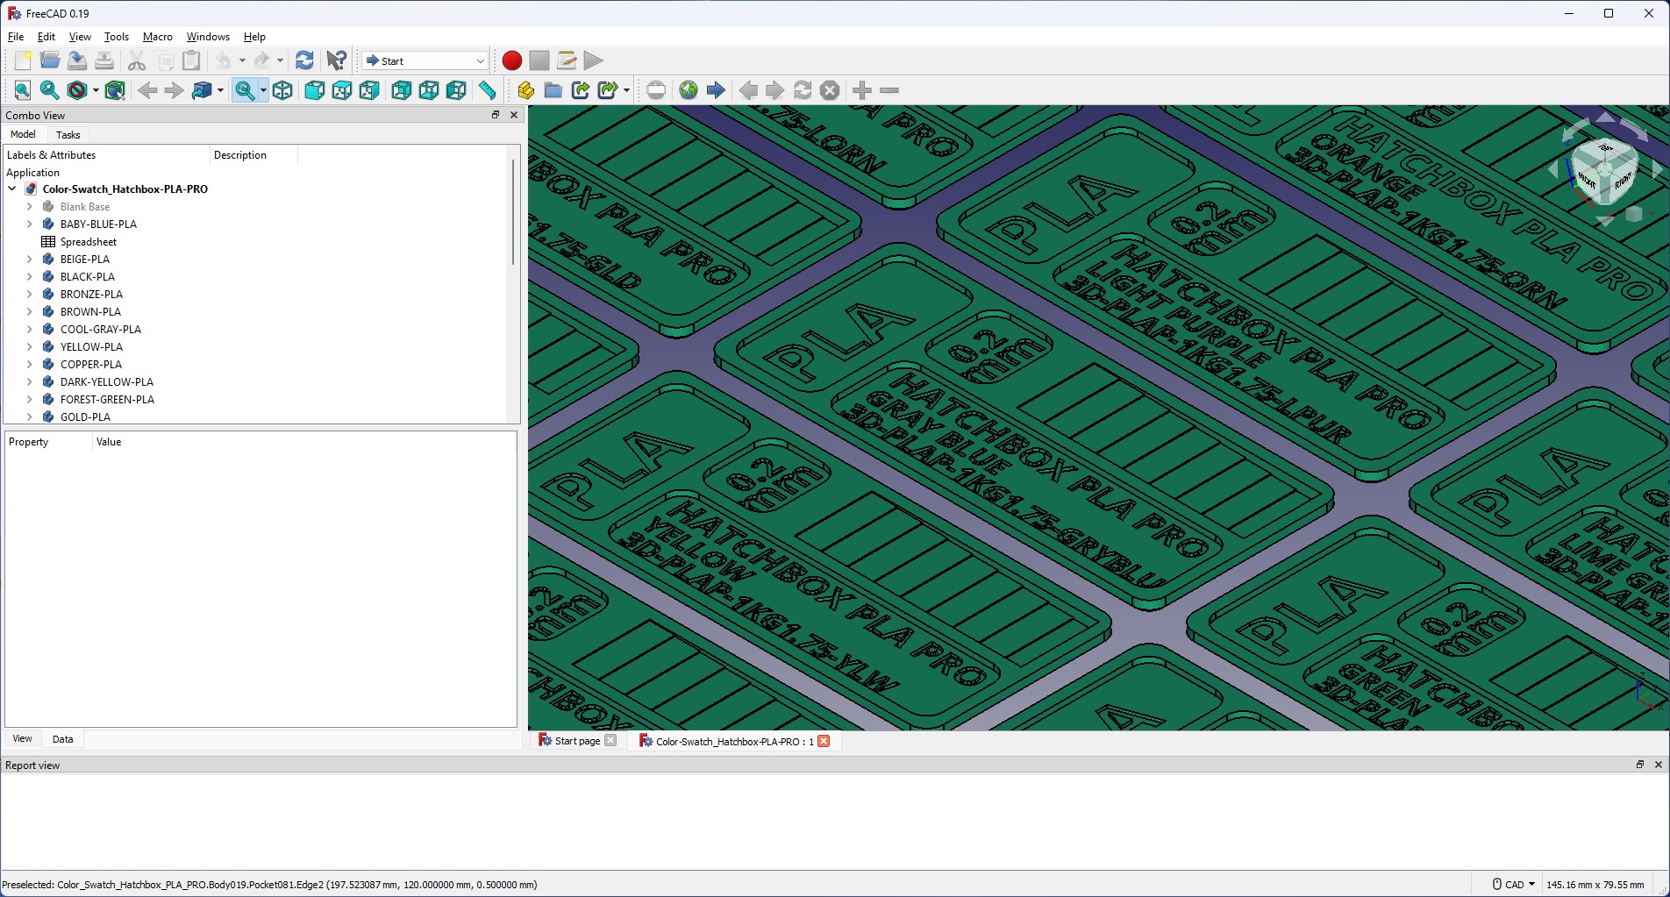The height and width of the screenshot is (897, 1670).
Task: Switch to Front view
Action: (314, 90)
